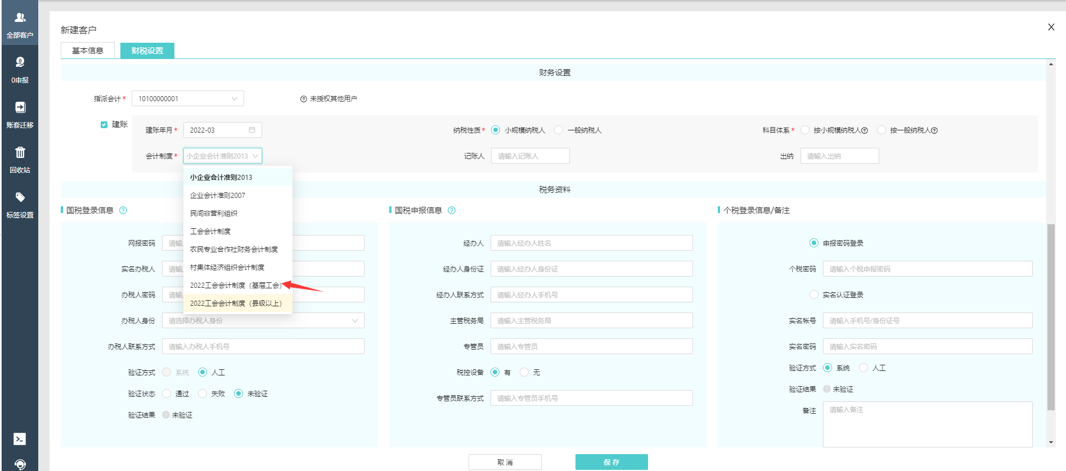
Task: Expand the 指派会计 dropdown
Action: point(187,98)
